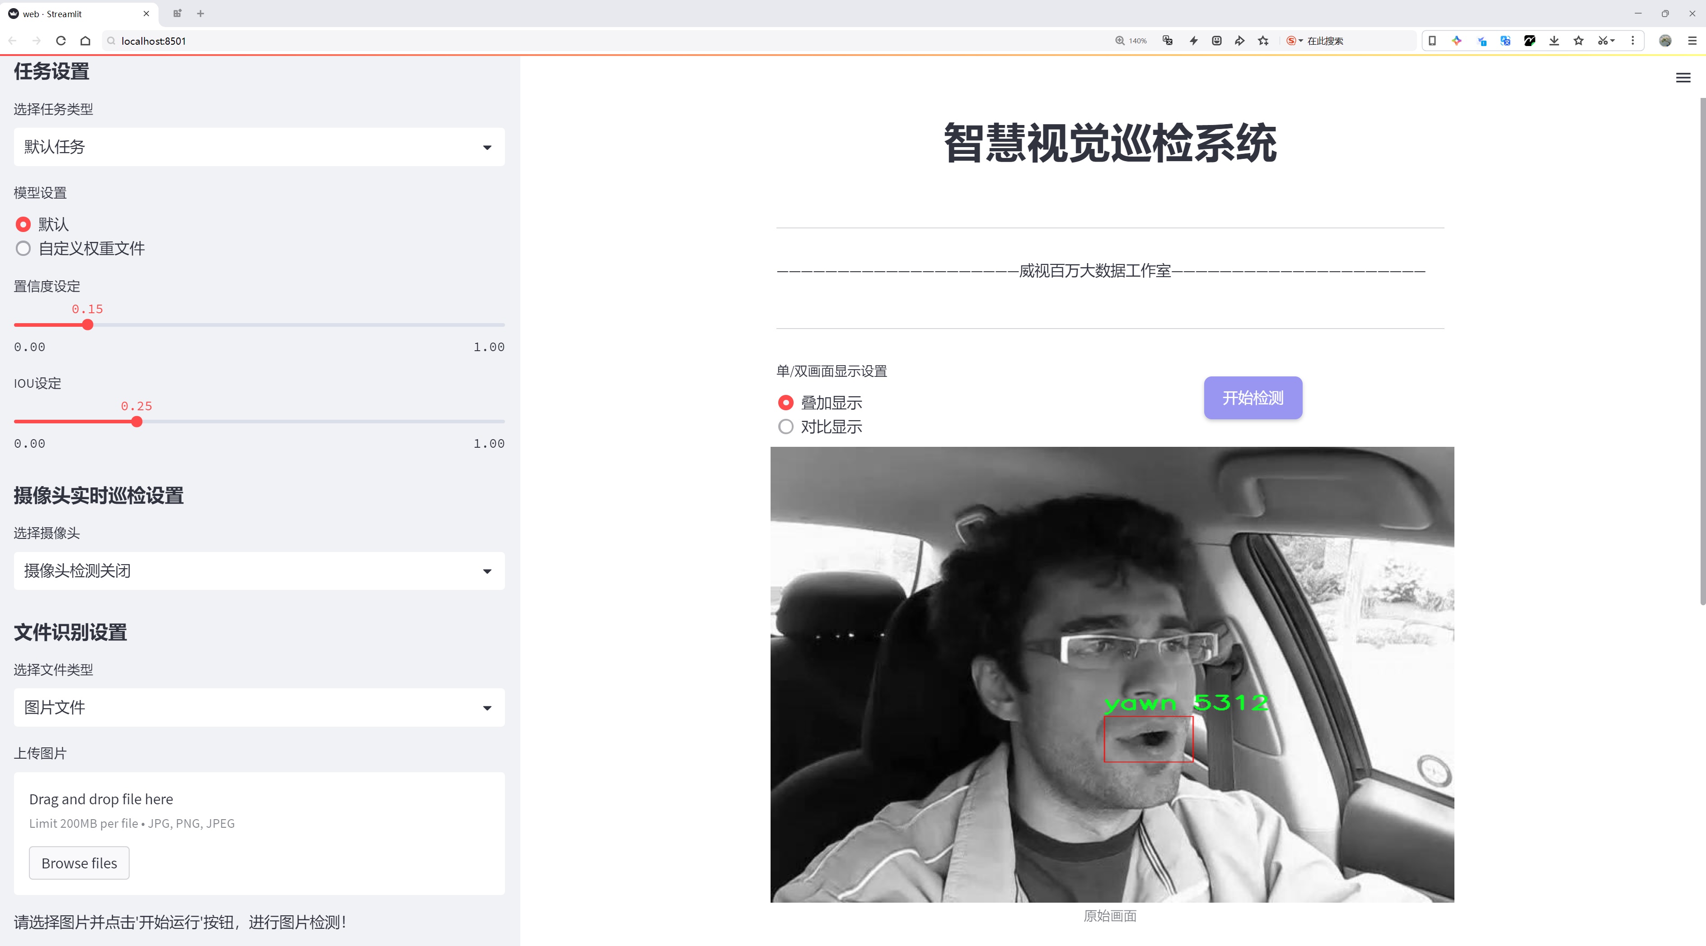Image resolution: width=1706 pixels, height=946 pixels.
Task: Select the 默认 model radio option
Action: pyautogui.click(x=23, y=224)
